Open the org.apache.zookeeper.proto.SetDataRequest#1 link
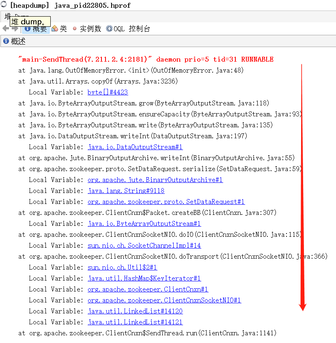This screenshot has height=343, width=336. click(x=166, y=202)
